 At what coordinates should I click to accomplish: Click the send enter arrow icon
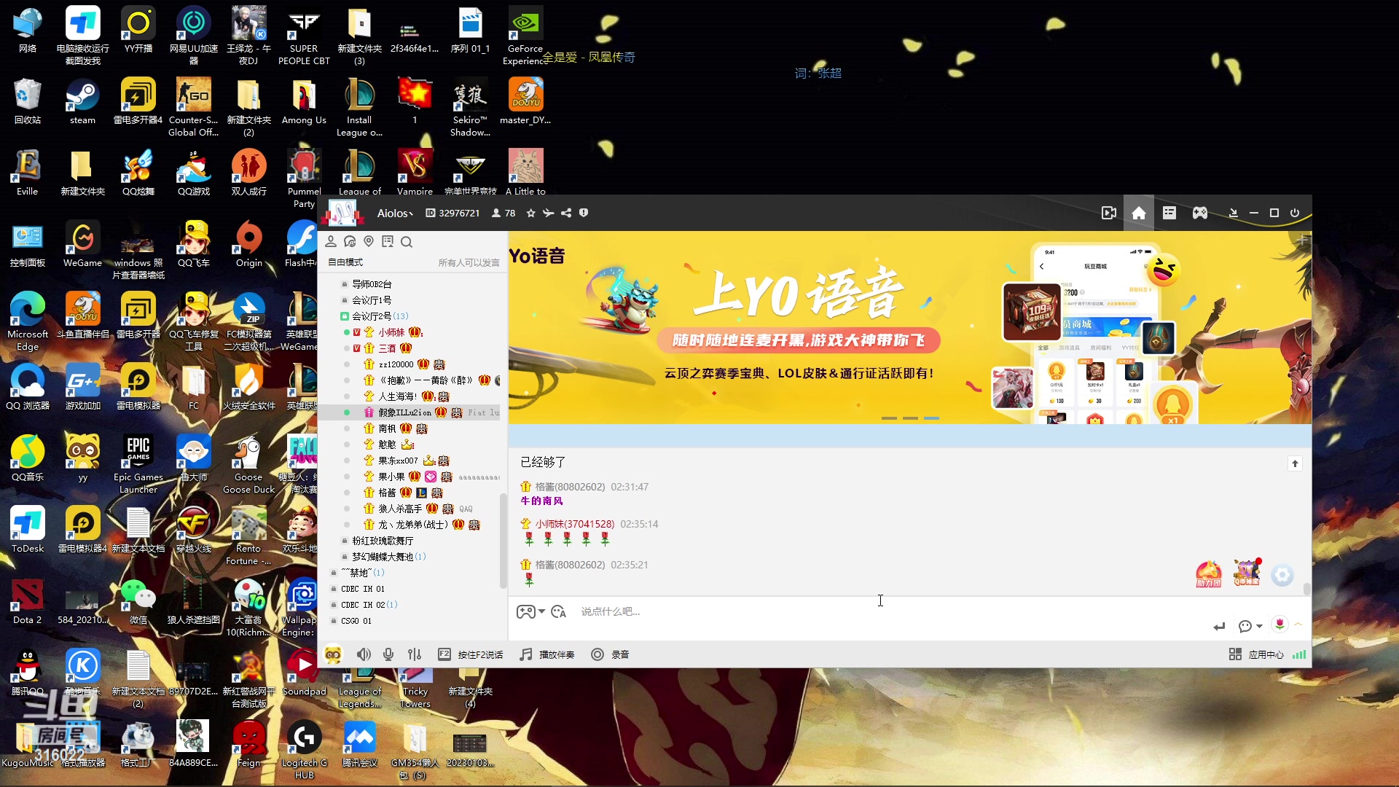coord(1219,626)
